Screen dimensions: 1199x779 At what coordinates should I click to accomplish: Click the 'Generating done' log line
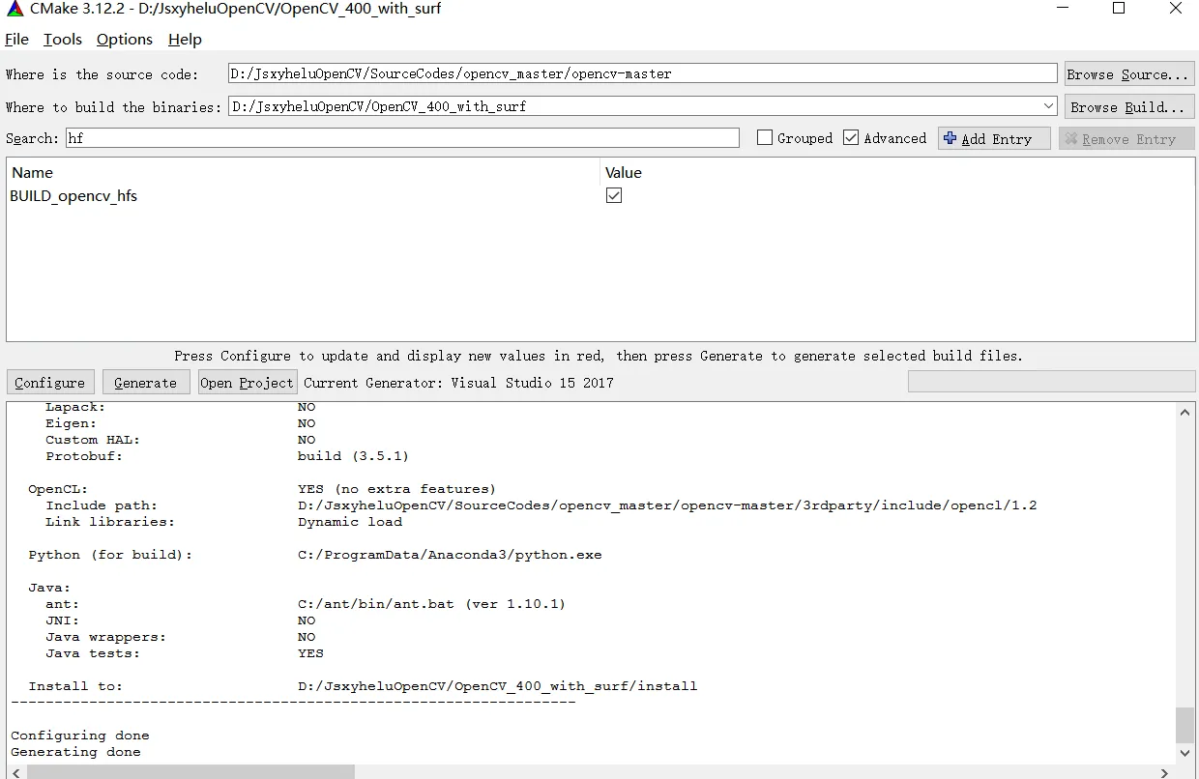tap(75, 752)
